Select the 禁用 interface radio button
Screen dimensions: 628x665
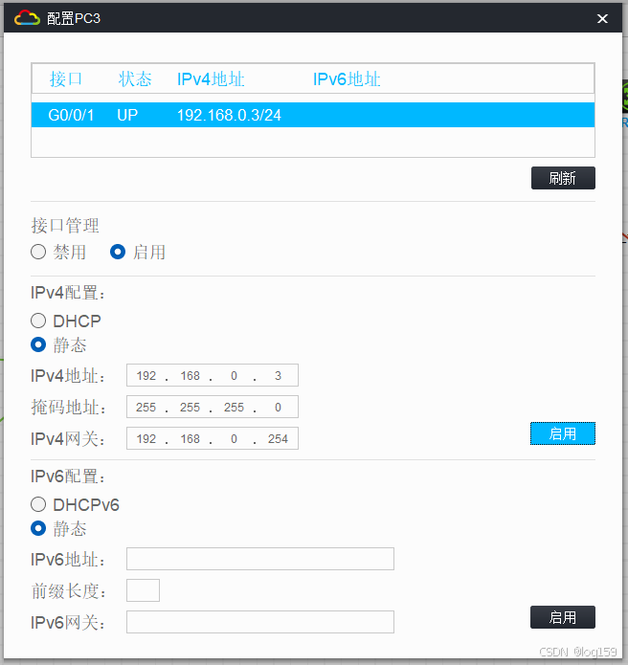click(38, 252)
